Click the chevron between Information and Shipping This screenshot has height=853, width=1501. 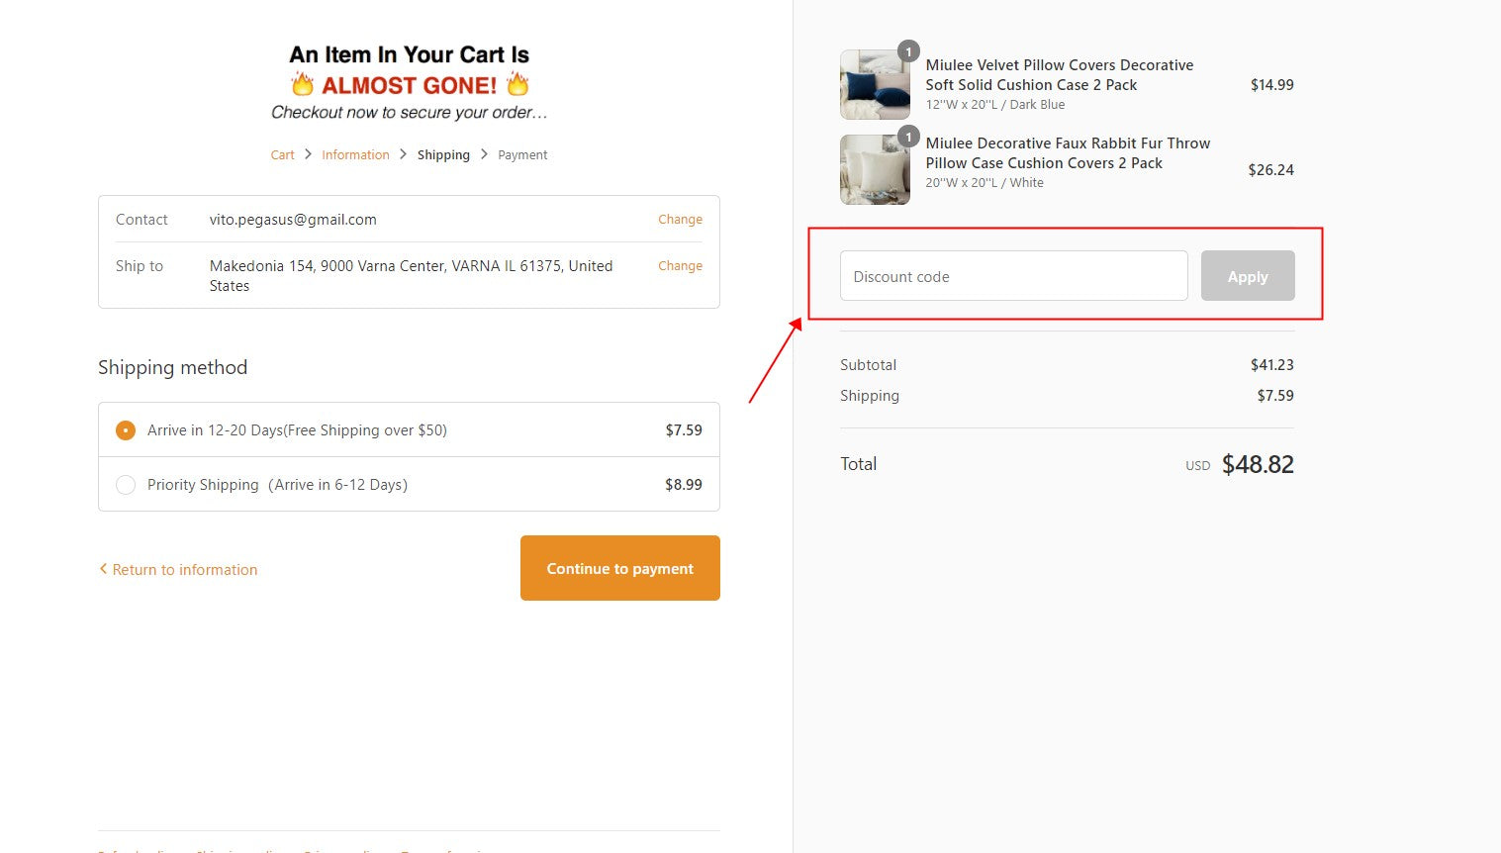coord(404,154)
